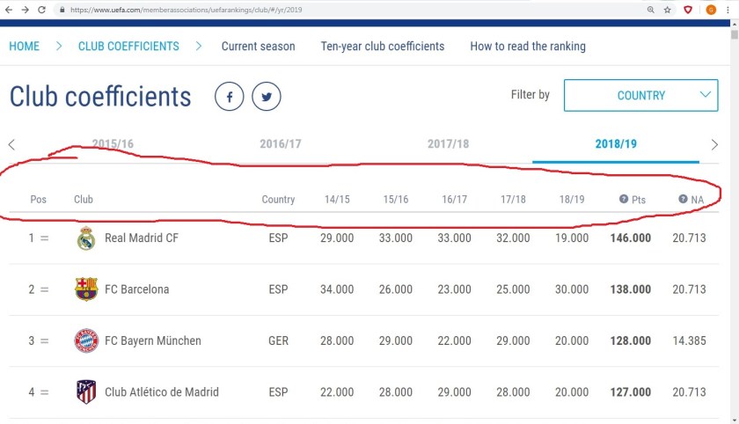Viewport: 739px width, 424px height.
Task: Click the FC Bayern München crest
Action: (x=85, y=340)
